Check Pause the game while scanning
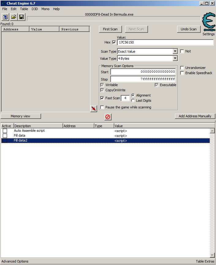The height and width of the screenshot is (265, 216). [102, 107]
